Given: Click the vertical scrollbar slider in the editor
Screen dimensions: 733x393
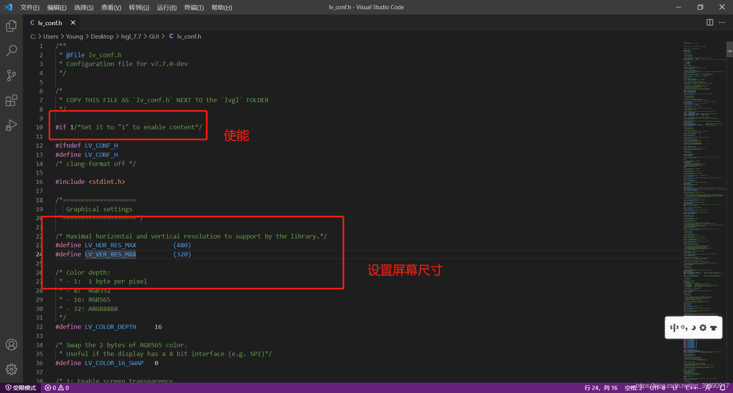Looking at the screenshot, I should pyautogui.click(x=730, y=50).
